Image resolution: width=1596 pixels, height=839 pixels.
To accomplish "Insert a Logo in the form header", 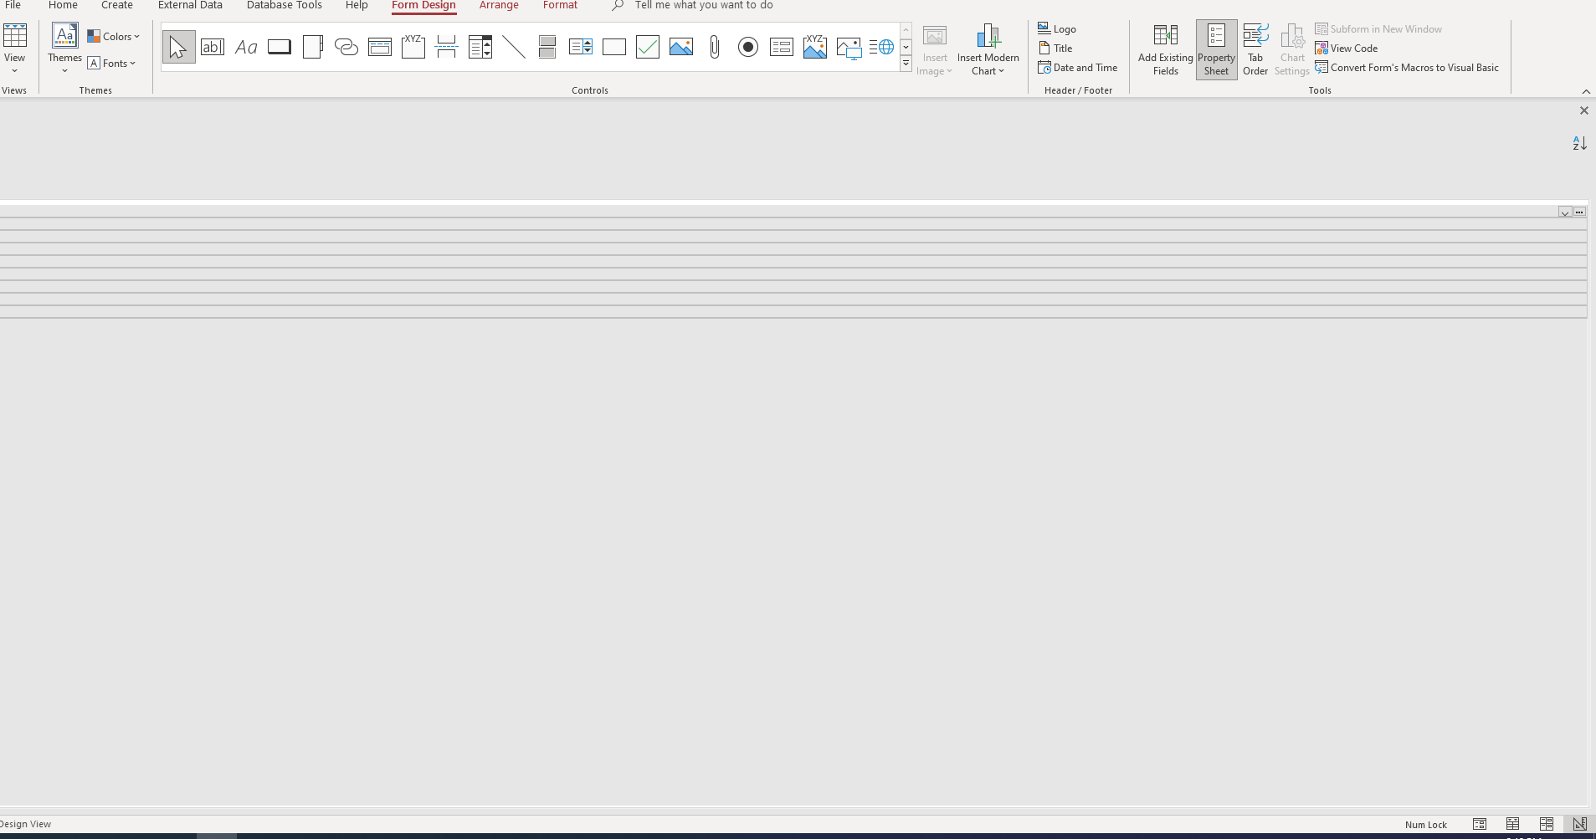I will point(1057,28).
